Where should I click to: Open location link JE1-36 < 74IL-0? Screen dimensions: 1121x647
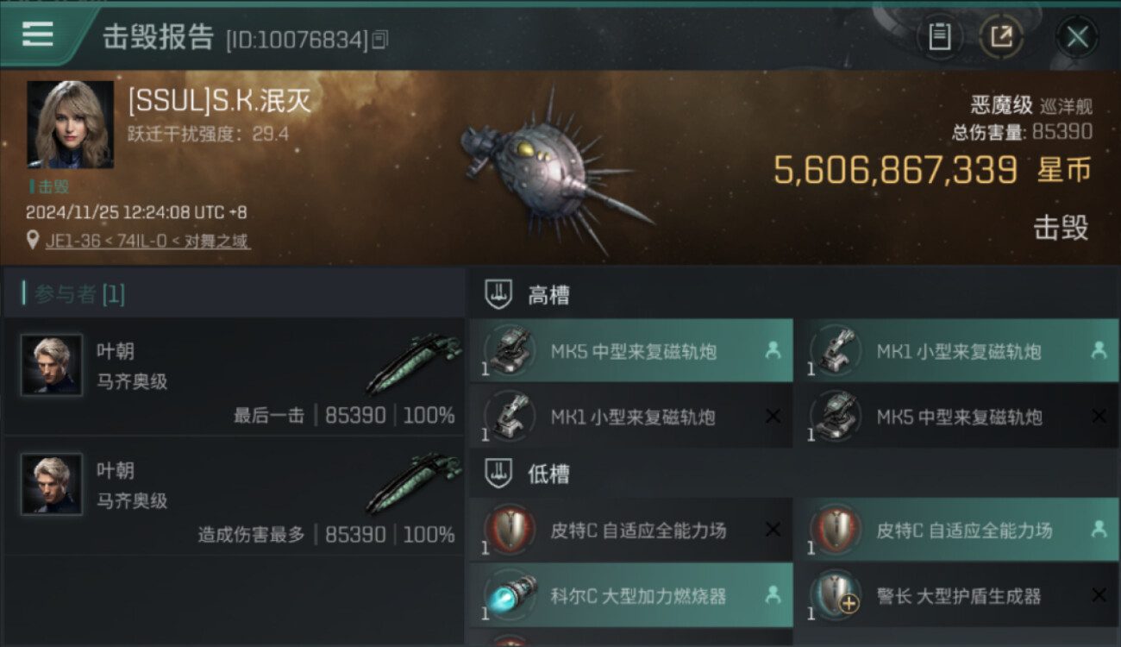(147, 242)
